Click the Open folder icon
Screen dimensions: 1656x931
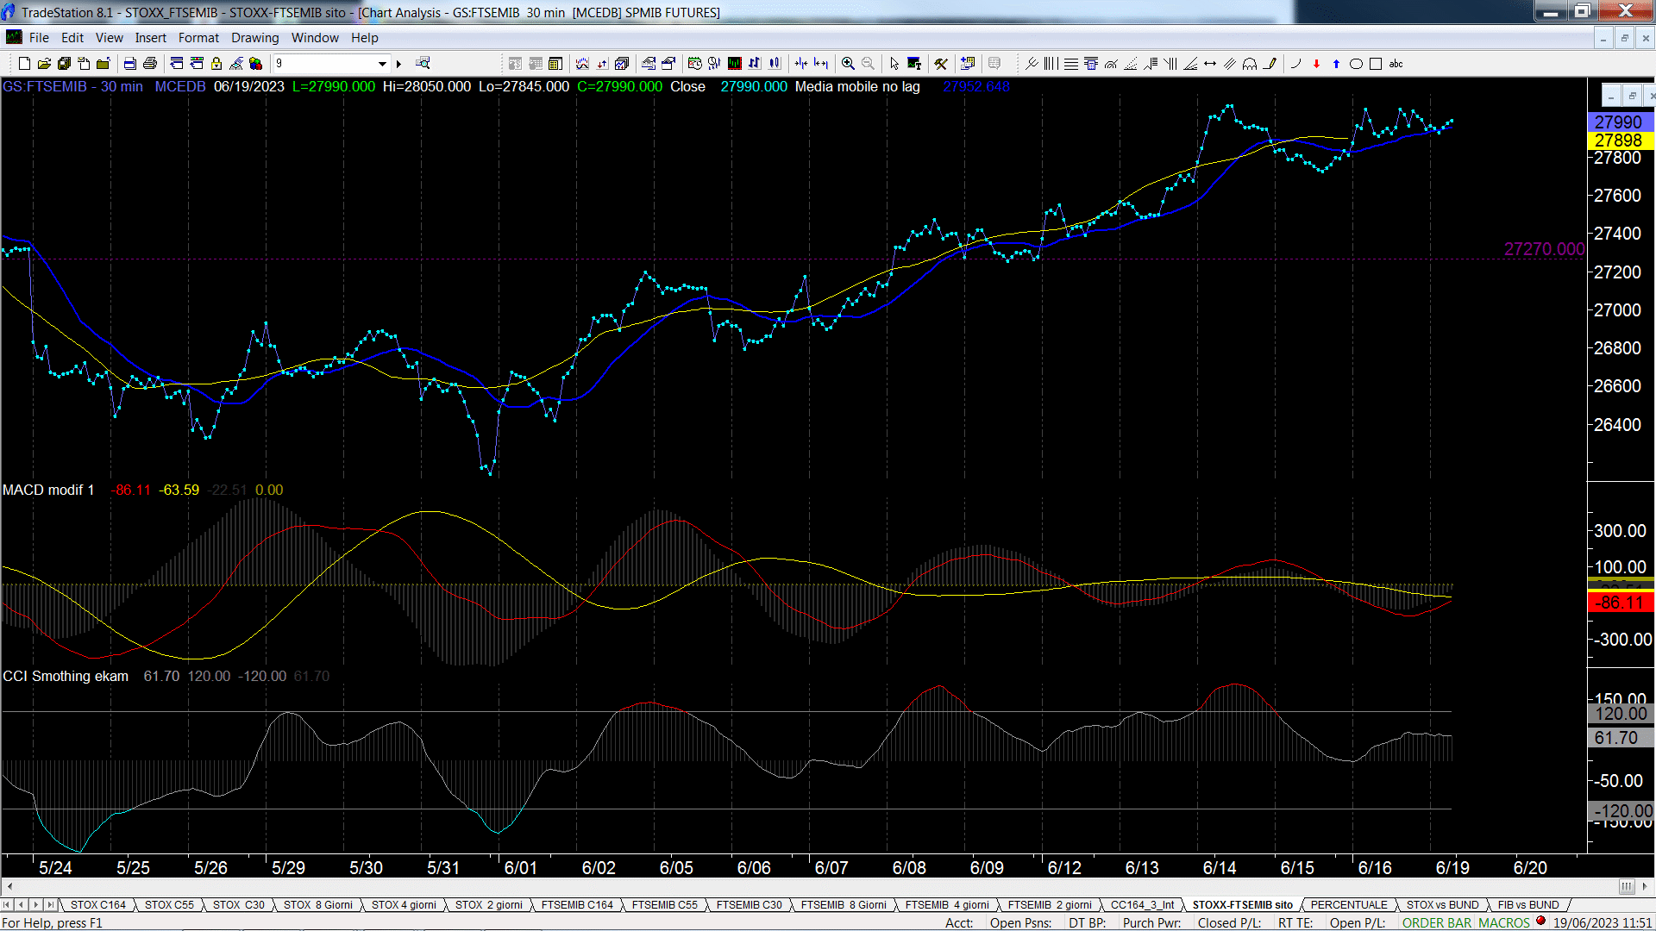point(44,63)
